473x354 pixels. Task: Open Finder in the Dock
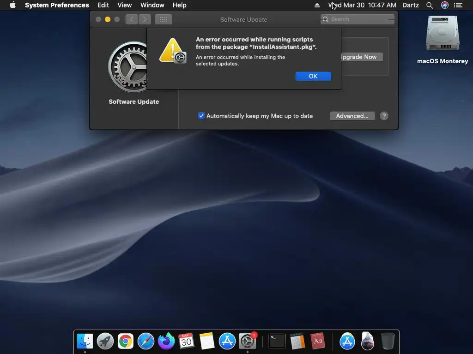pos(85,341)
